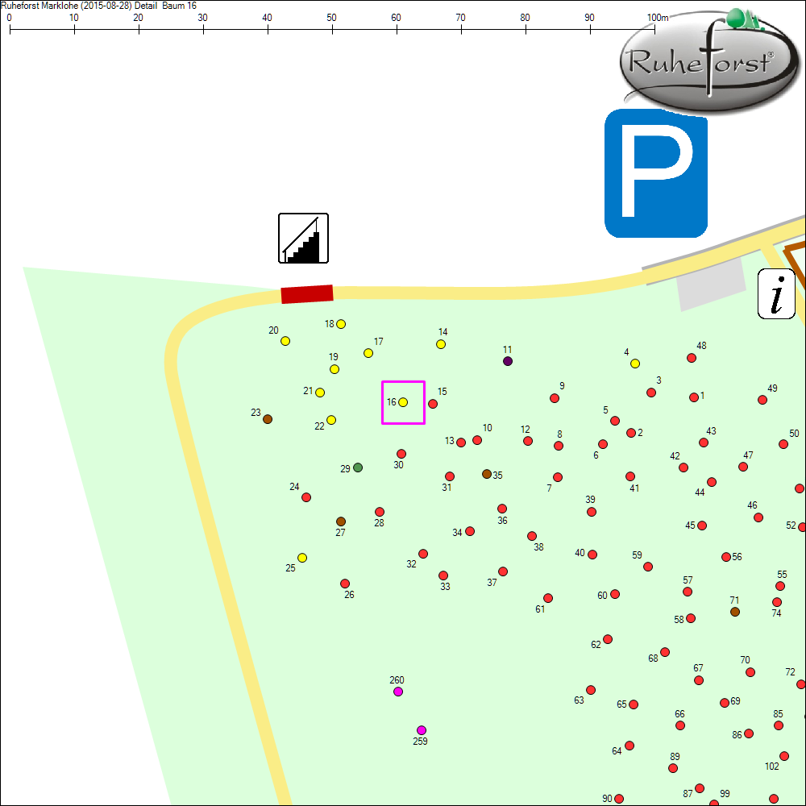Screen dimensions: 806x806
Task: Select red tree marker 15
Action: click(433, 404)
